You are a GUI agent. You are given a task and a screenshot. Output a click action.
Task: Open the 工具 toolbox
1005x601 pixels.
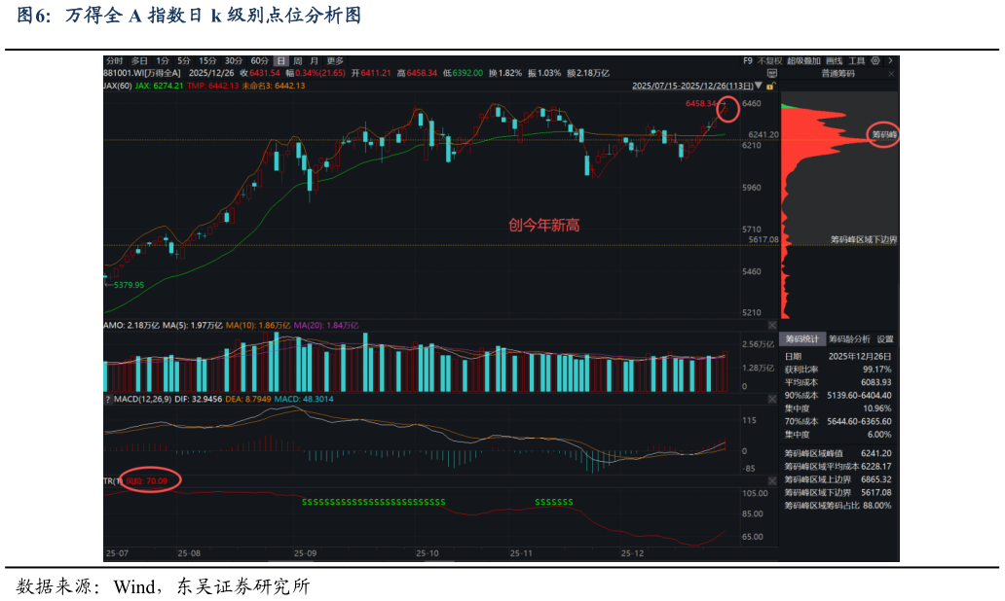point(858,60)
